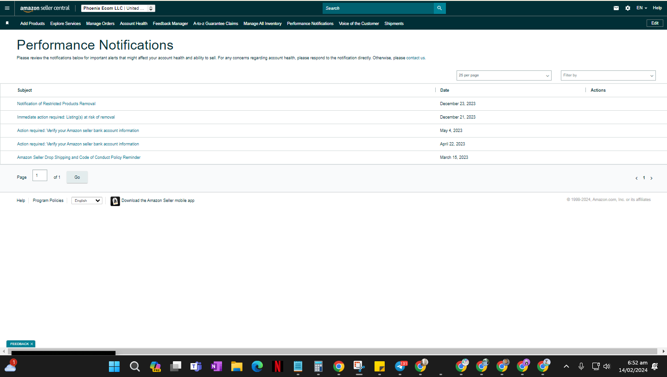
Task: Click the weather widget on the taskbar
Action: [10, 366]
